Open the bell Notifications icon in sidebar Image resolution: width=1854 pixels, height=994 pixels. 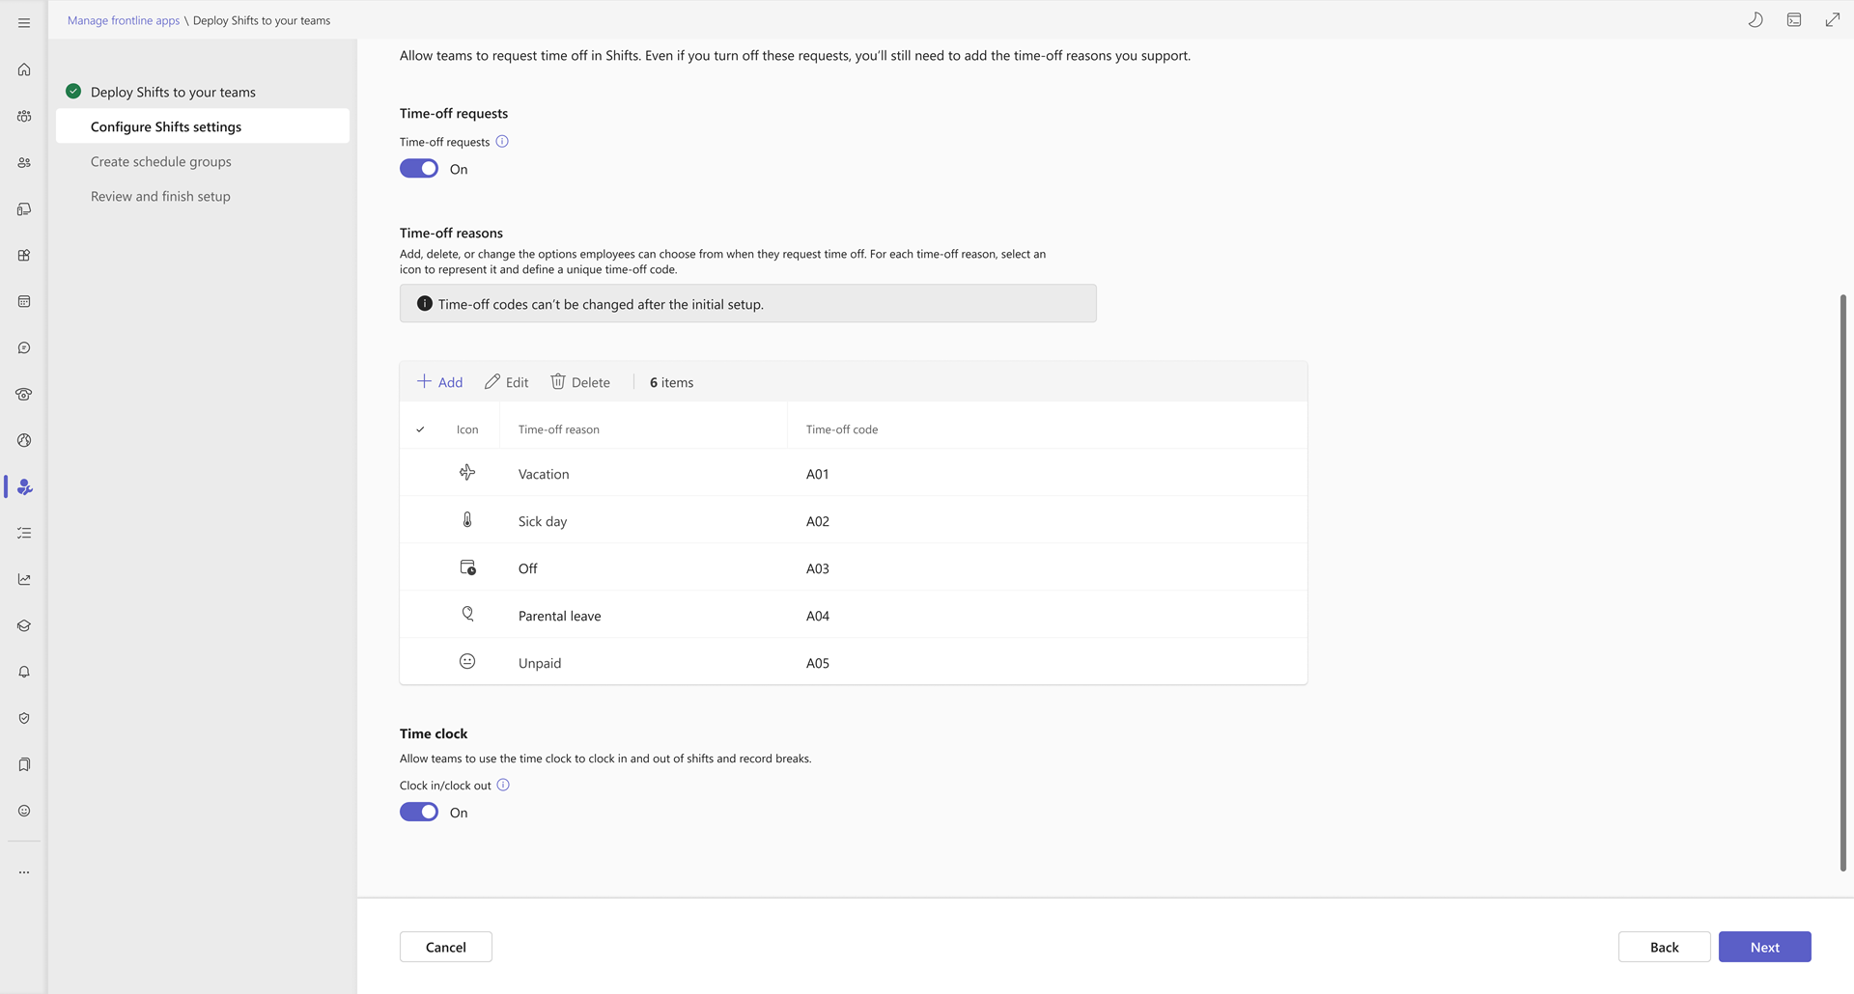pos(24,672)
